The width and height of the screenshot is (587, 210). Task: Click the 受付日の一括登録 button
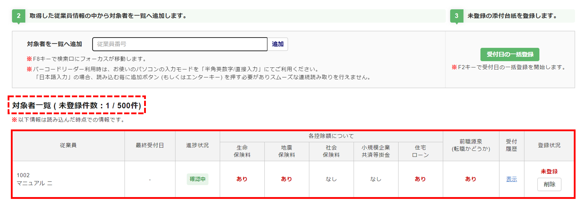click(510, 54)
